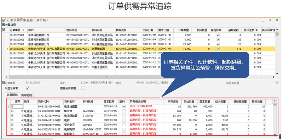Click the 客户 field showing L1000

point(97,83)
